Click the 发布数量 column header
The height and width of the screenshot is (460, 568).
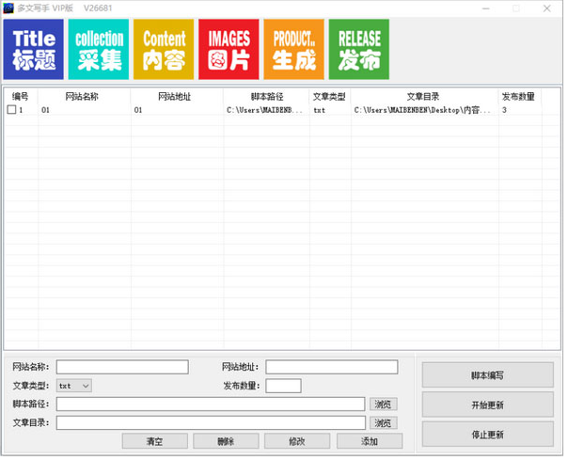click(518, 96)
